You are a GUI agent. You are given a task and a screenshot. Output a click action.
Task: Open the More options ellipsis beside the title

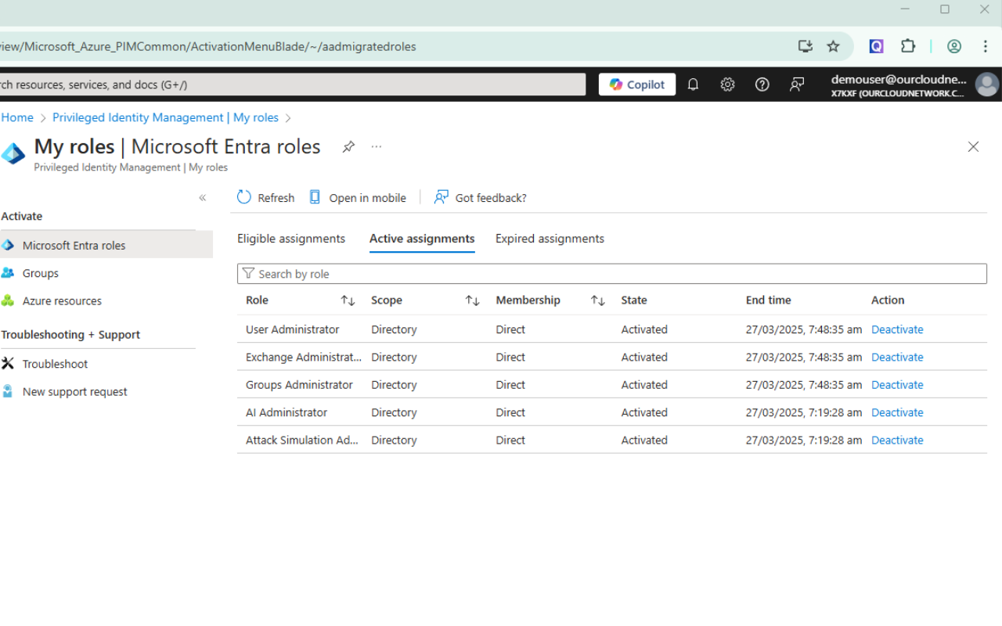tap(377, 147)
